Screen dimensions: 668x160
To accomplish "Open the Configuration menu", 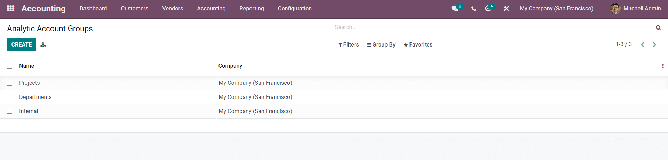I will point(295,8).
